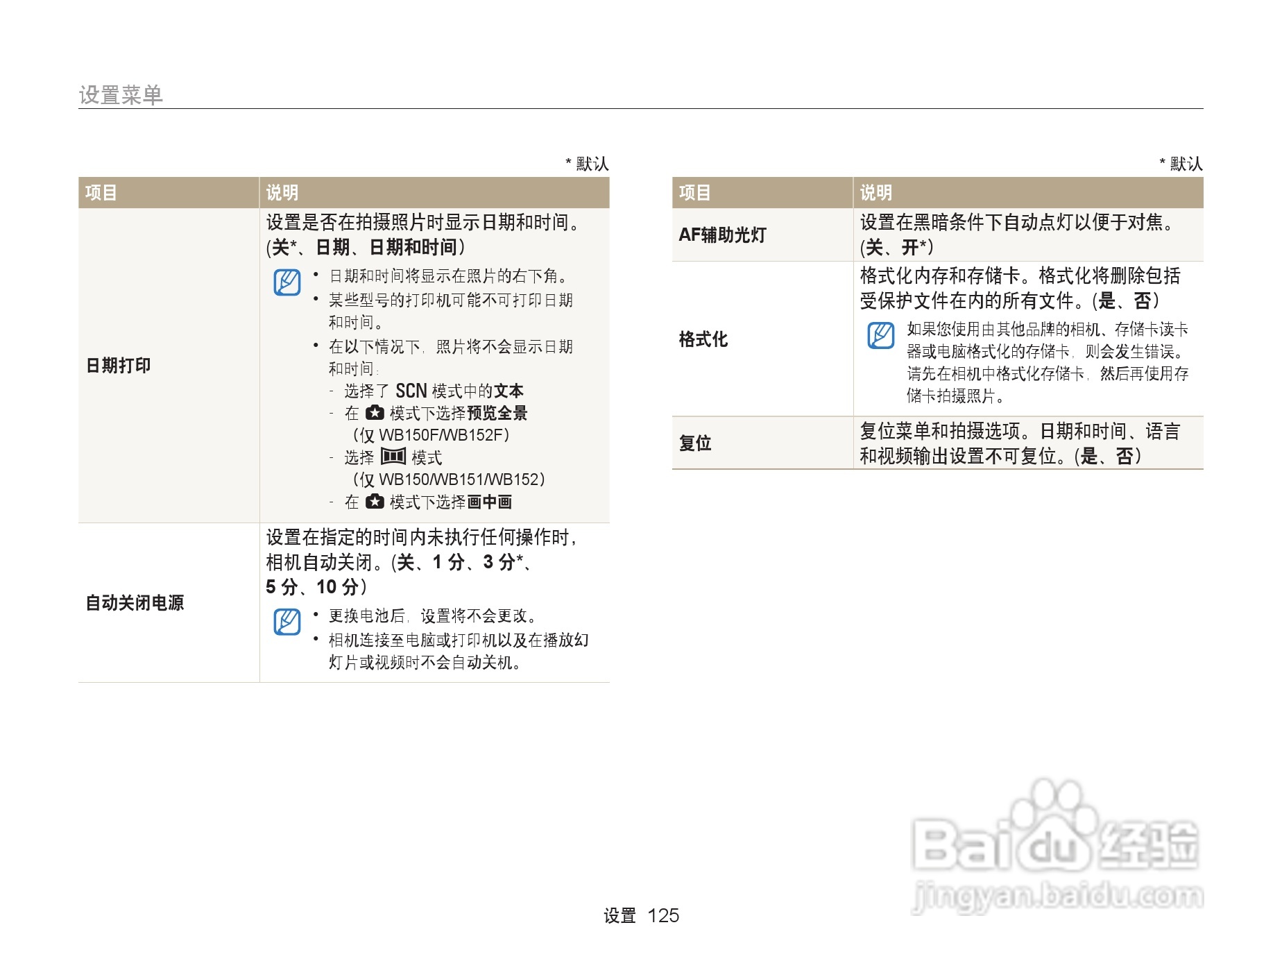This screenshot has height=968, width=1282.
Task: Click the panorama mode icon before 模式
Action: click(393, 456)
